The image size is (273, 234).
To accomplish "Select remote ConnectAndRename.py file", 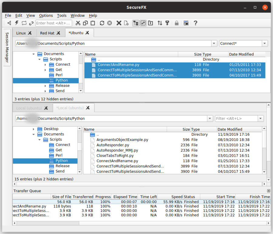I will click(x=175, y=65).
